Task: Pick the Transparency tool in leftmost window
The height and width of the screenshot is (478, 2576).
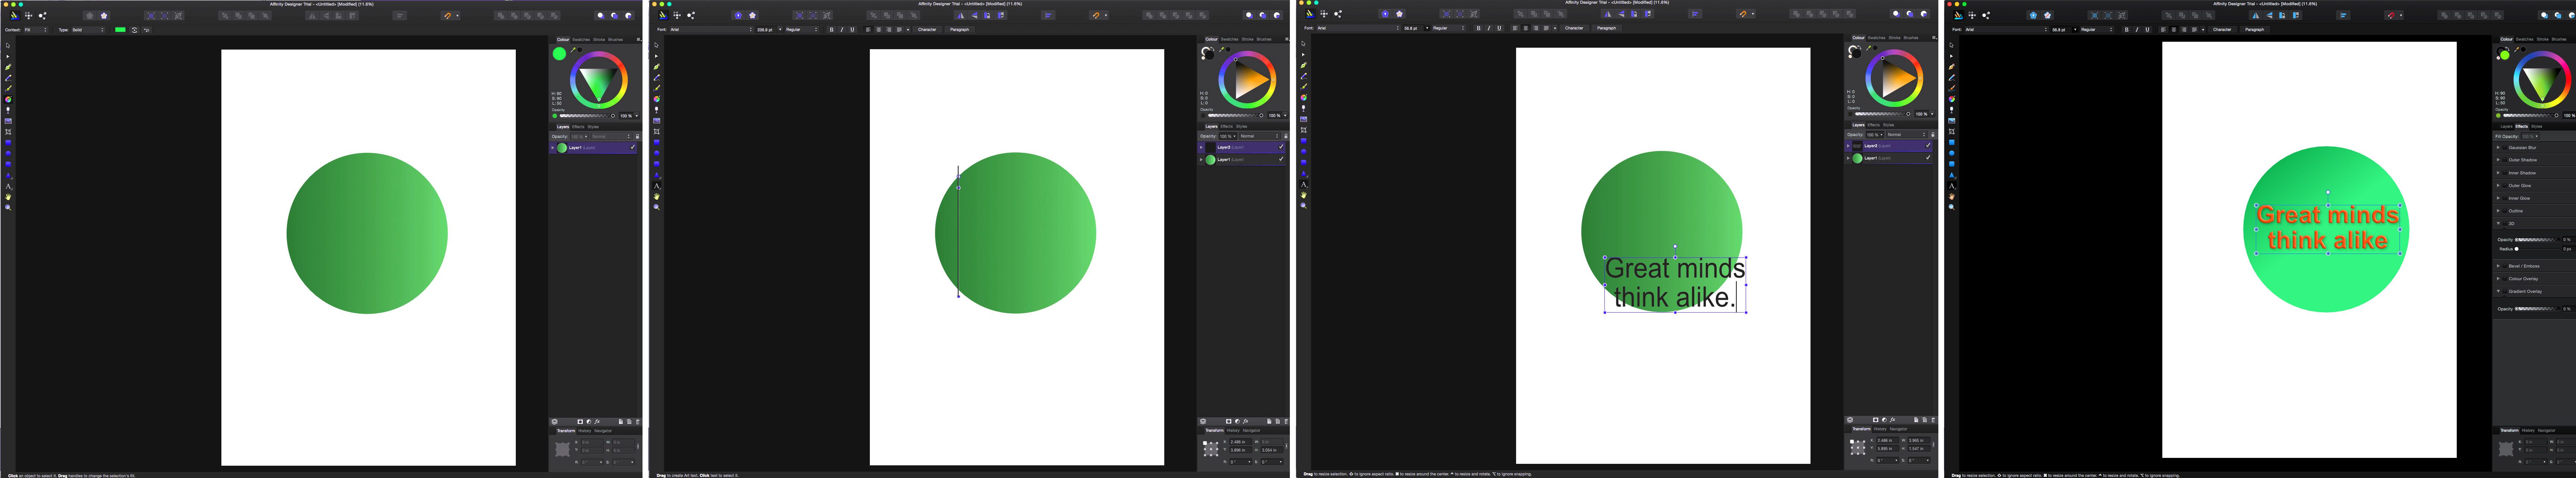Action: pos(8,110)
